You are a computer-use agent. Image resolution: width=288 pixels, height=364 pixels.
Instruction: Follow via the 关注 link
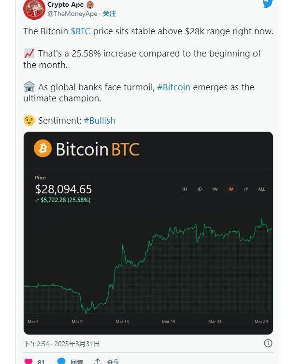(x=109, y=14)
